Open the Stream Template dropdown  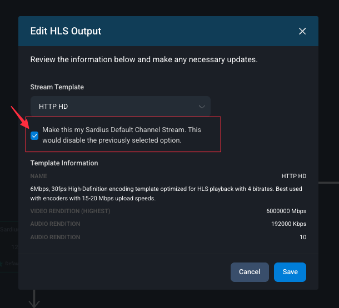tap(120, 106)
